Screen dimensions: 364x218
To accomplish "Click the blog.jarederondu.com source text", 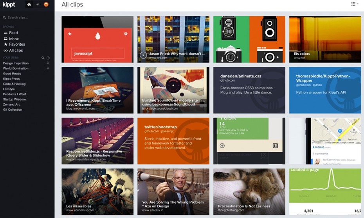I will 80,108.
